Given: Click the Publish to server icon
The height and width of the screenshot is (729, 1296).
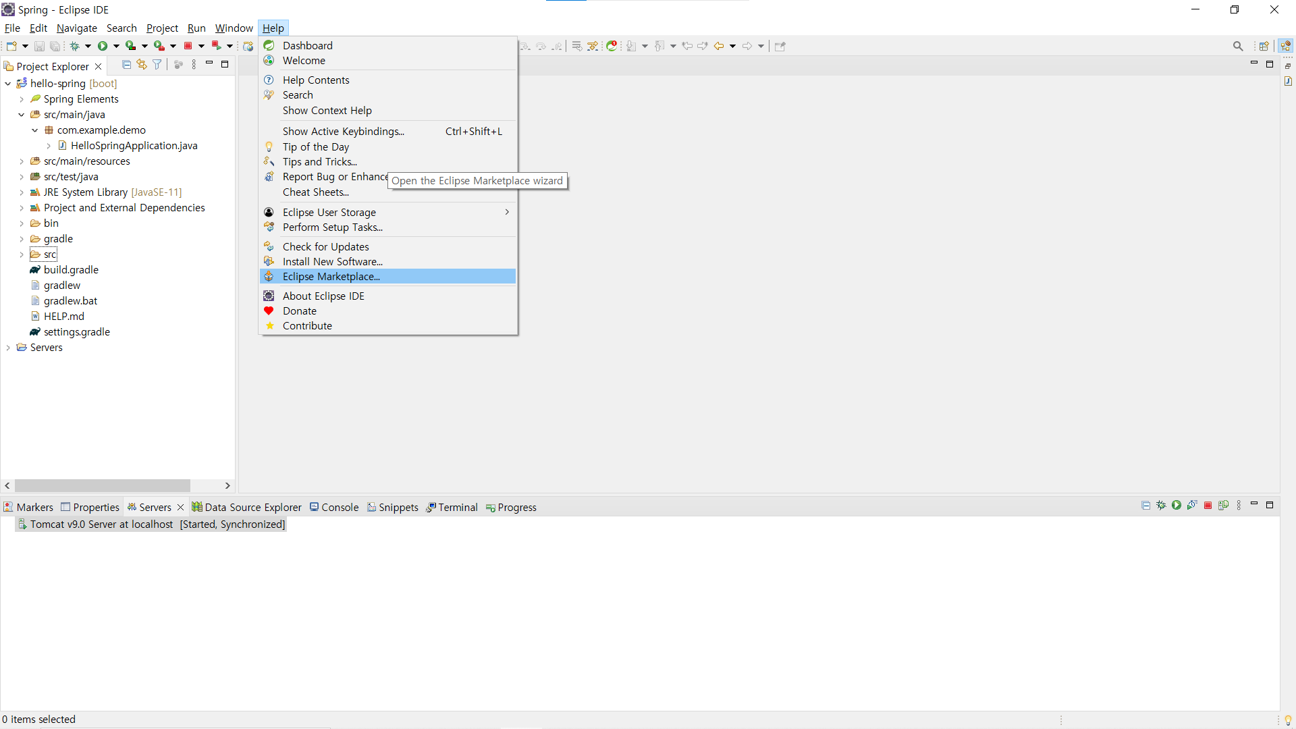Looking at the screenshot, I should click(1223, 506).
